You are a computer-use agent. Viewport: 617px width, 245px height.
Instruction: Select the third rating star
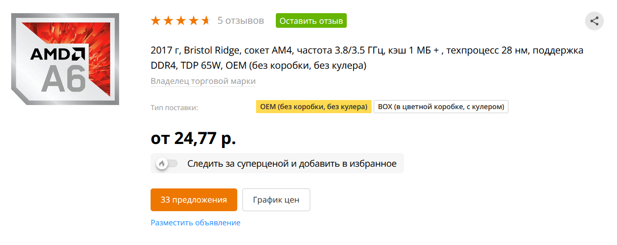coord(180,21)
